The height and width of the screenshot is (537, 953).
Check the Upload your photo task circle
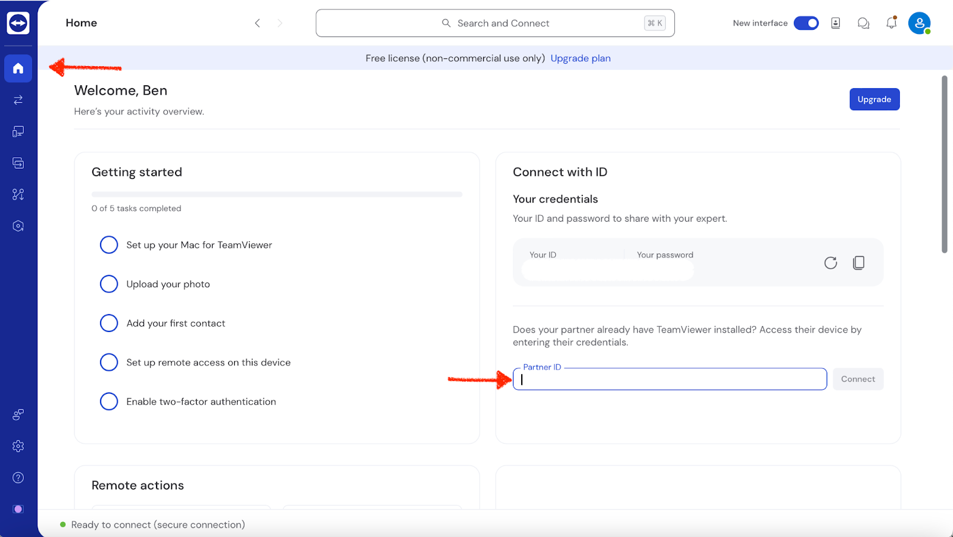click(109, 284)
